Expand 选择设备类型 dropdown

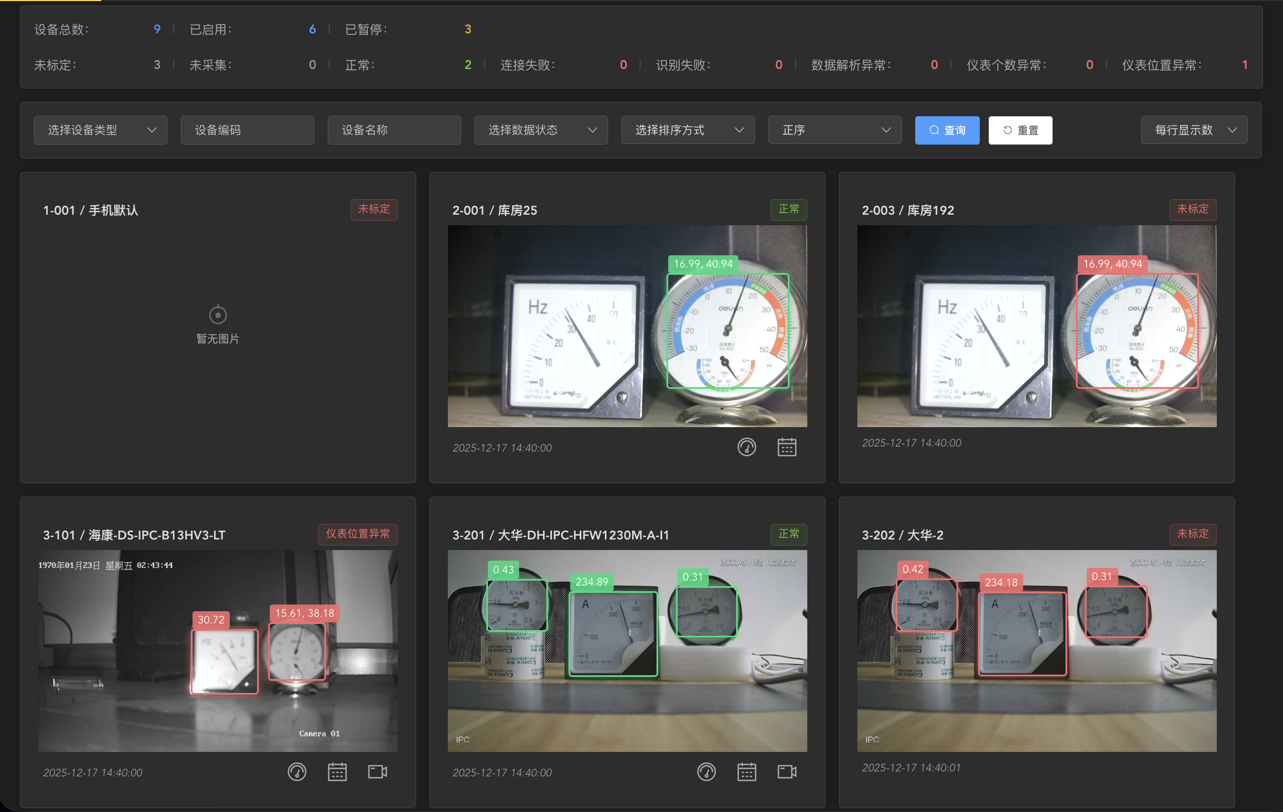tap(101, 130)
